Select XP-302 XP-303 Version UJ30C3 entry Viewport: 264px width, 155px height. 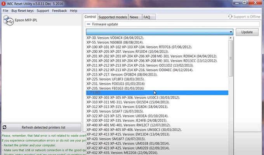[x=157, y=98]
